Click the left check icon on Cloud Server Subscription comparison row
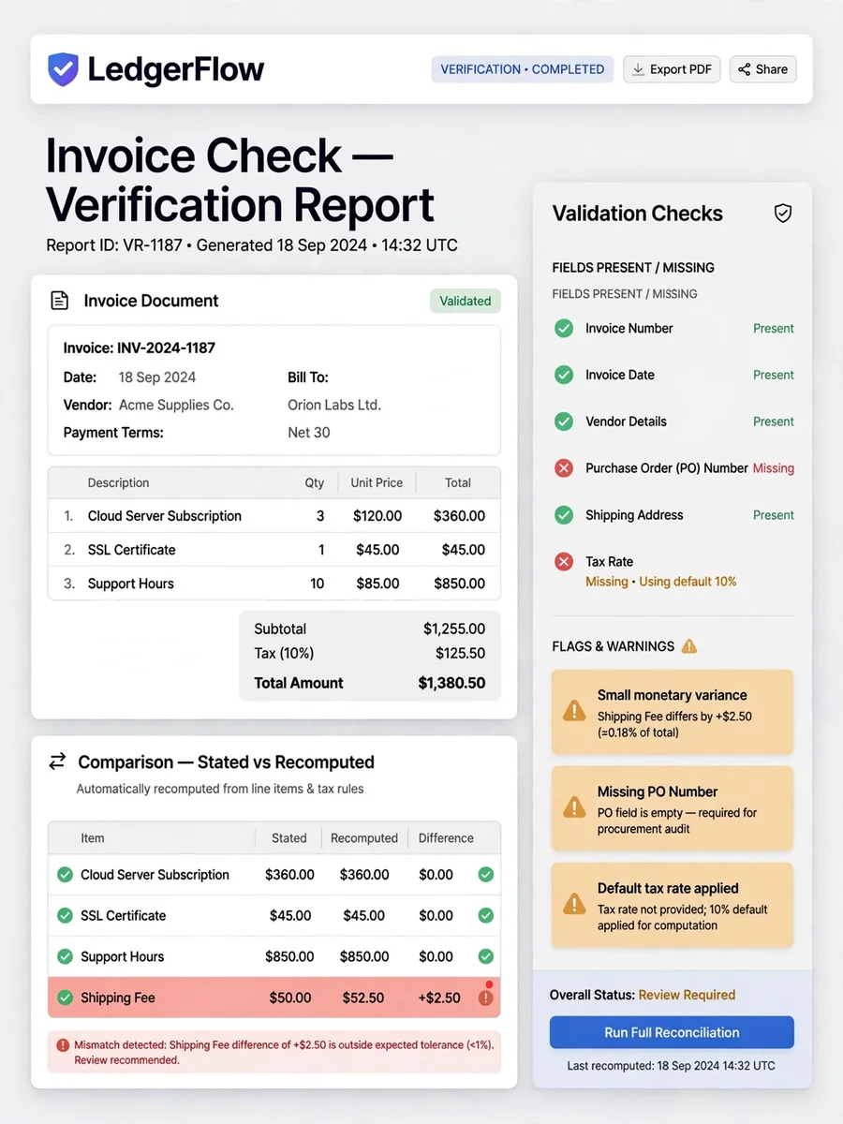The height and width of the screenshot is (1124, 843). coord(65,875)
